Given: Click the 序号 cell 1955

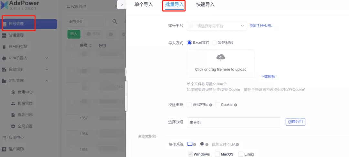Looking at the screenshot, I should click(84, 150).
